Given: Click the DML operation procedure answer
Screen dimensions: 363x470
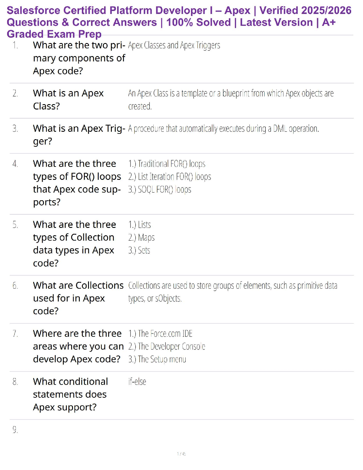Looking at the screenshot, I should click(x=223, y=129).
